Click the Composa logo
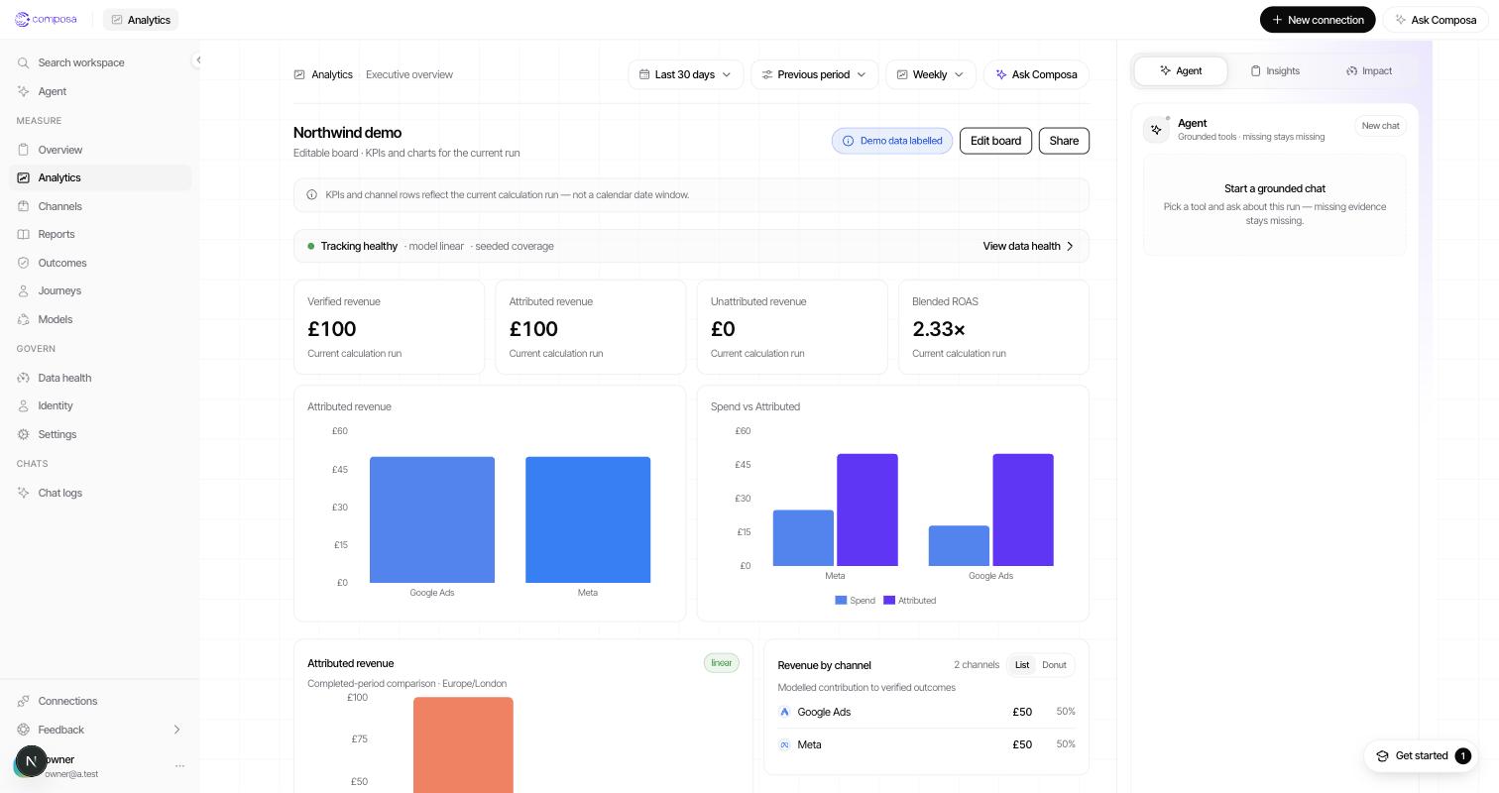1499x793 pixels. coord(46,20)
